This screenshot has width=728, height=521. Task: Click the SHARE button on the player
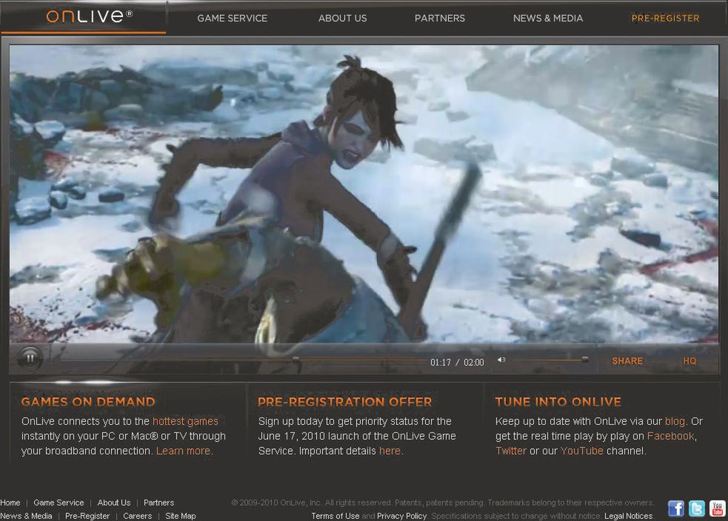(627, 361)
